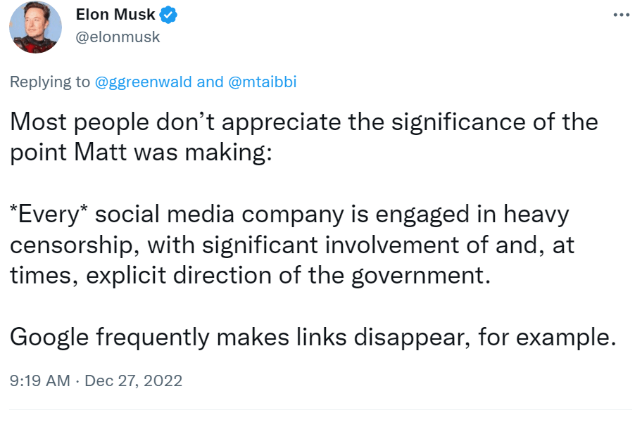
Task: Click the Elon Musk display name
Action: click(x=125, y=14)
